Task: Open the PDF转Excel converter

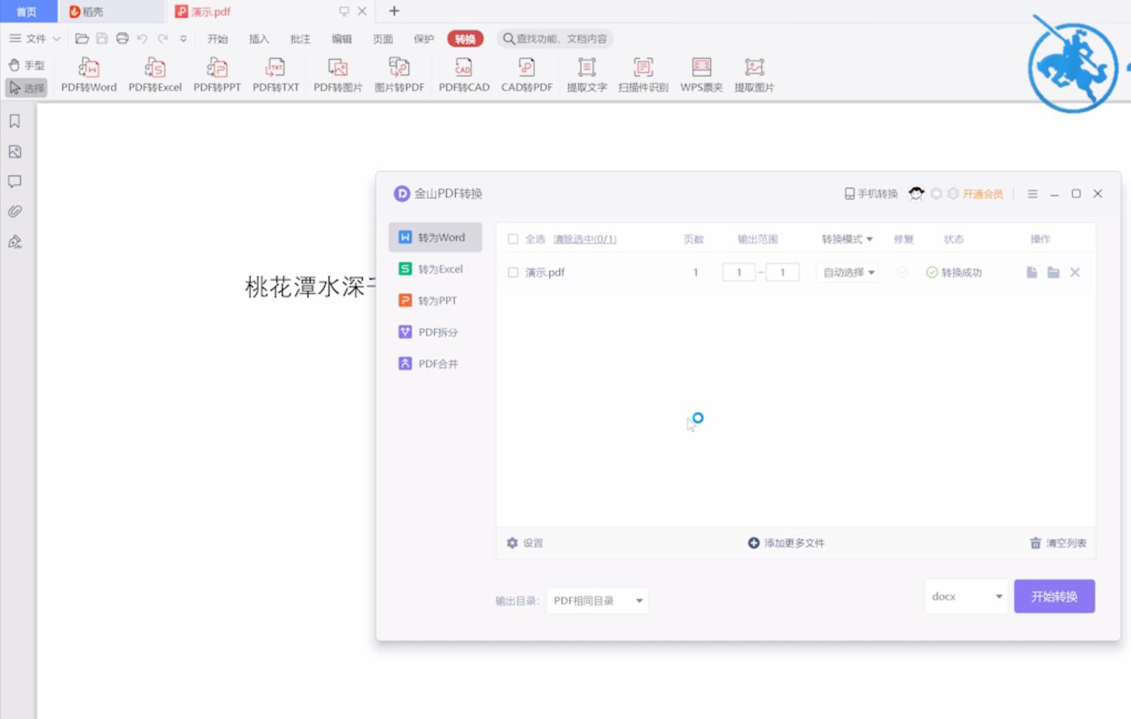Action: pos(155,75)
